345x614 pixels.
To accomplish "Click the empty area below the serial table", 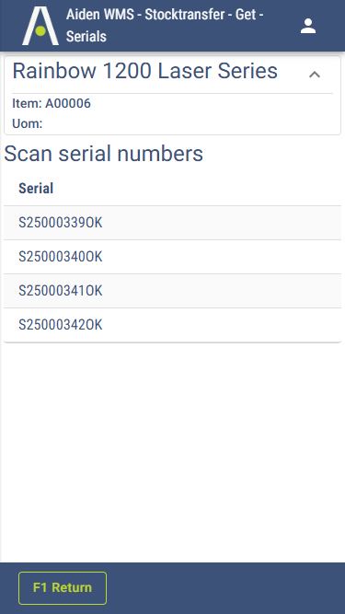I will click(173, 450).
